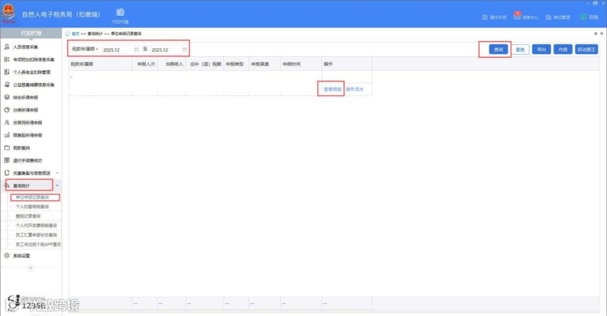This screenshot has width=607, height=316.
Task: Click the 代扣代缴 sidebar header tab
Action: [31, 33]
